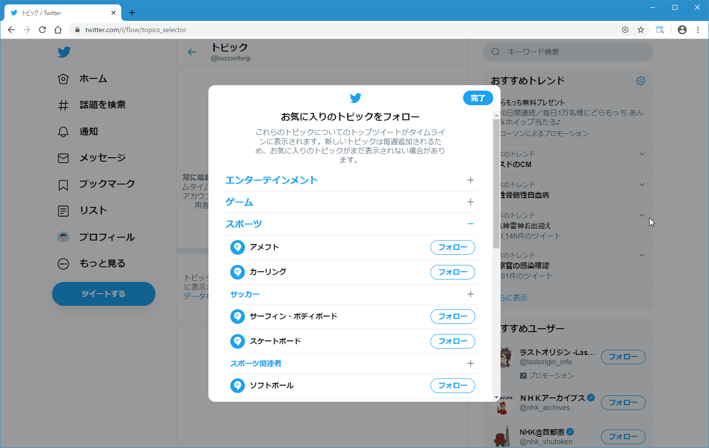Image resolution: width=709 pixels, height=448 pixels.
Task: Follow the ソフトボール topic
Action: click(452, 385)
